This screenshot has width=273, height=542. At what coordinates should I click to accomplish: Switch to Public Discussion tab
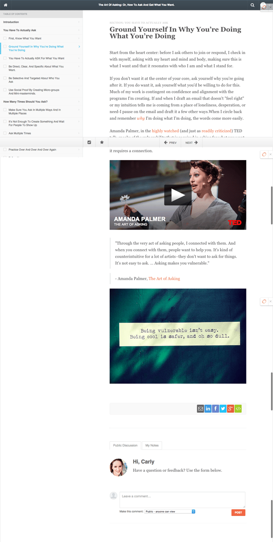125,445
